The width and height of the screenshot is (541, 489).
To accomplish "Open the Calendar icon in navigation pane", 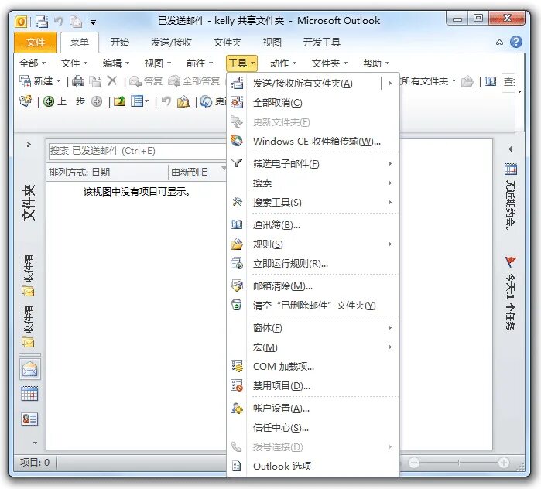I will click(29, 393).
